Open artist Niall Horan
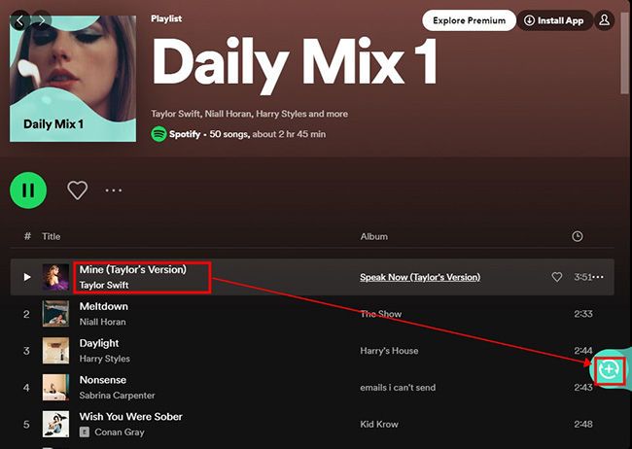The width and height of the screenshot is (632, 449). click(102, 322)
